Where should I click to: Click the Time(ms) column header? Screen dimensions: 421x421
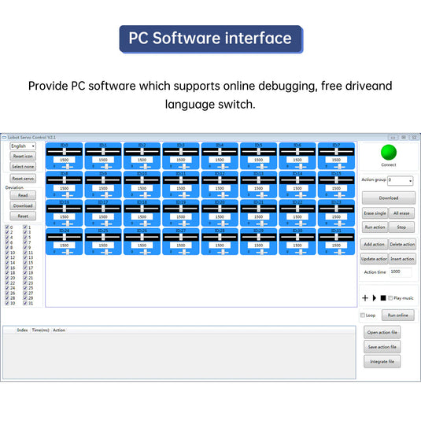(x=41, y=330)
